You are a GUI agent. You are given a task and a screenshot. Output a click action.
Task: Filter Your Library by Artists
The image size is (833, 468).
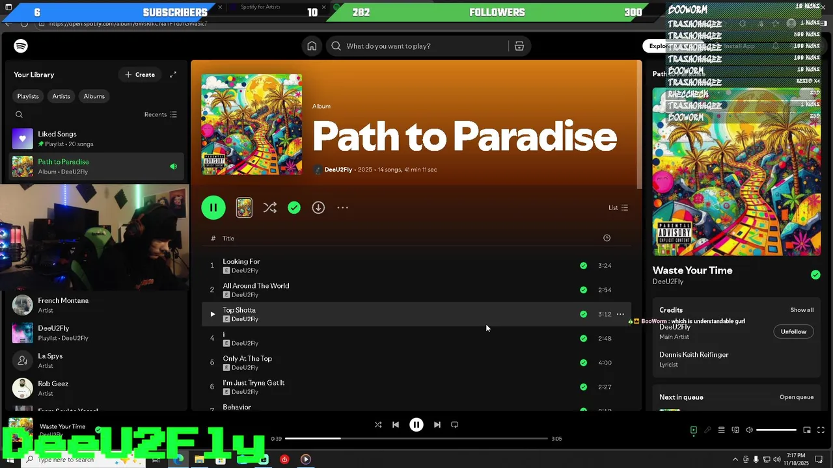[61, 96]
